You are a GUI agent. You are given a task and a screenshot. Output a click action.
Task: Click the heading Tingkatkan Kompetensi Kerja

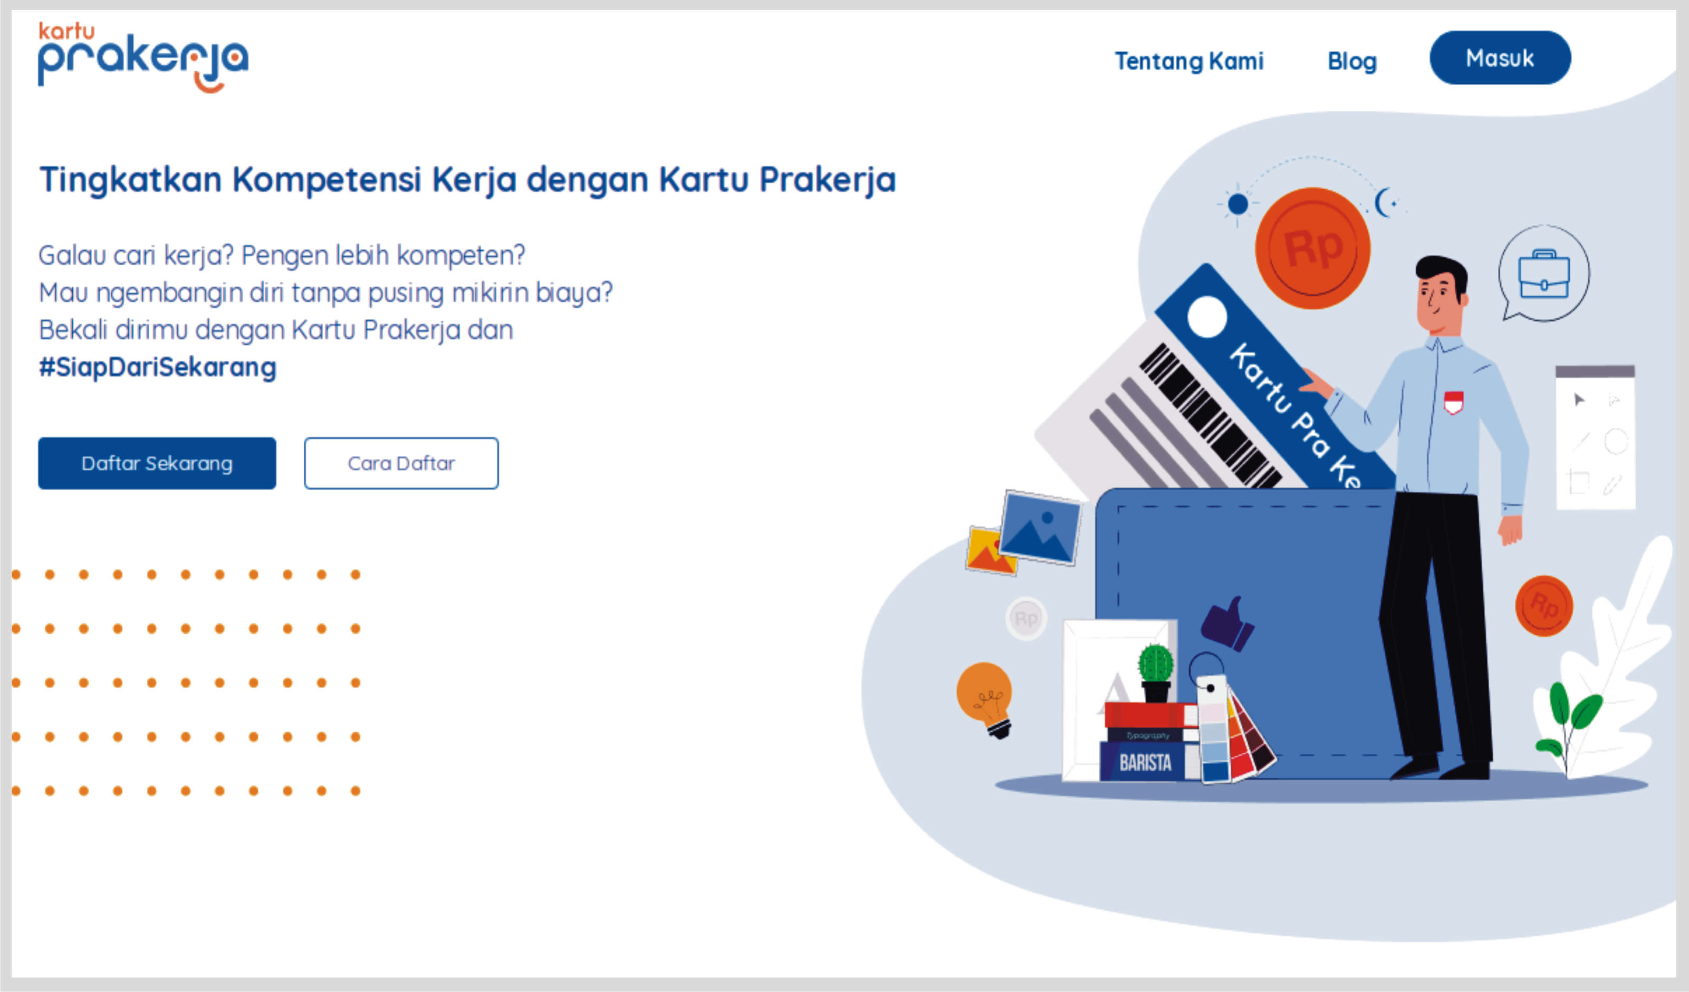pos(467,180)
